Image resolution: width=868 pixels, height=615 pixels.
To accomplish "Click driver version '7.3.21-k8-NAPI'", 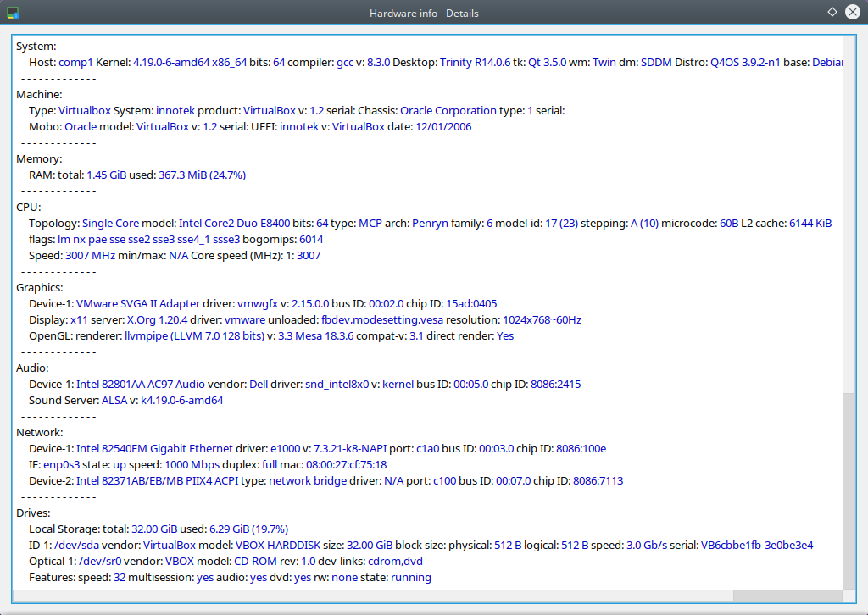I will pyautogui.click(x=350, y=448).
